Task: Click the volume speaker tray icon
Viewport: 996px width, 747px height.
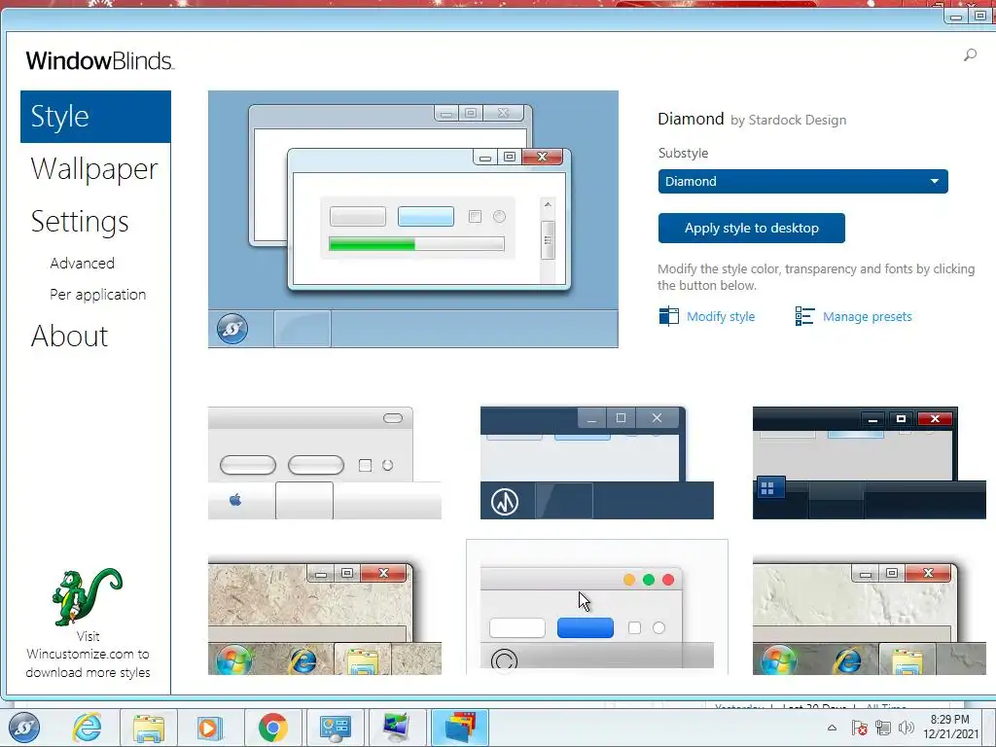Action: pos(907,728)
